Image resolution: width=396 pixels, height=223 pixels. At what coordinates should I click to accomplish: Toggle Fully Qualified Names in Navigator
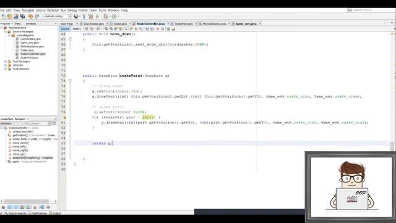click(35, 208)
